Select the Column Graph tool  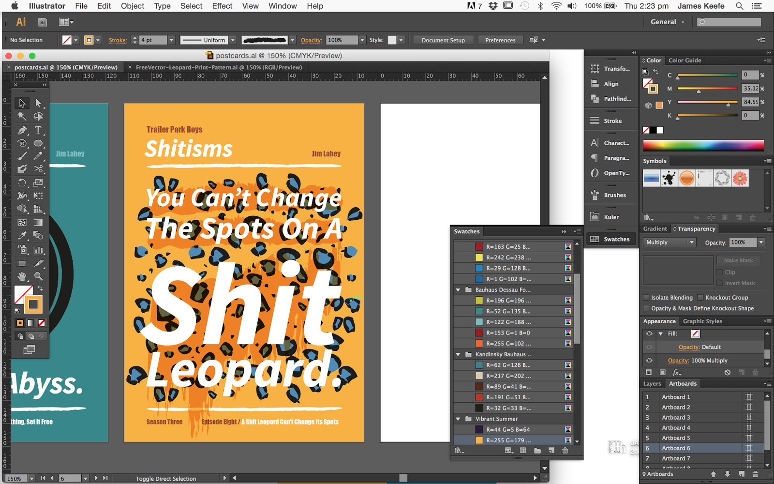click(x=38, y=250)
